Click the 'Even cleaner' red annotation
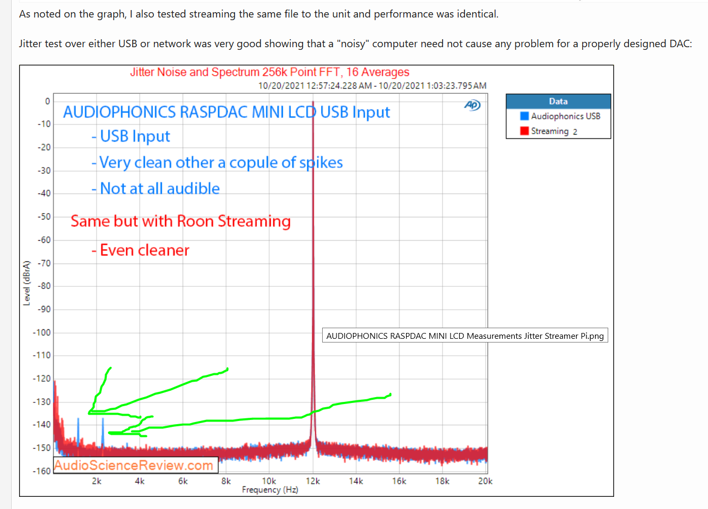Screen dimensions: 708x509 tap(144, 250)
